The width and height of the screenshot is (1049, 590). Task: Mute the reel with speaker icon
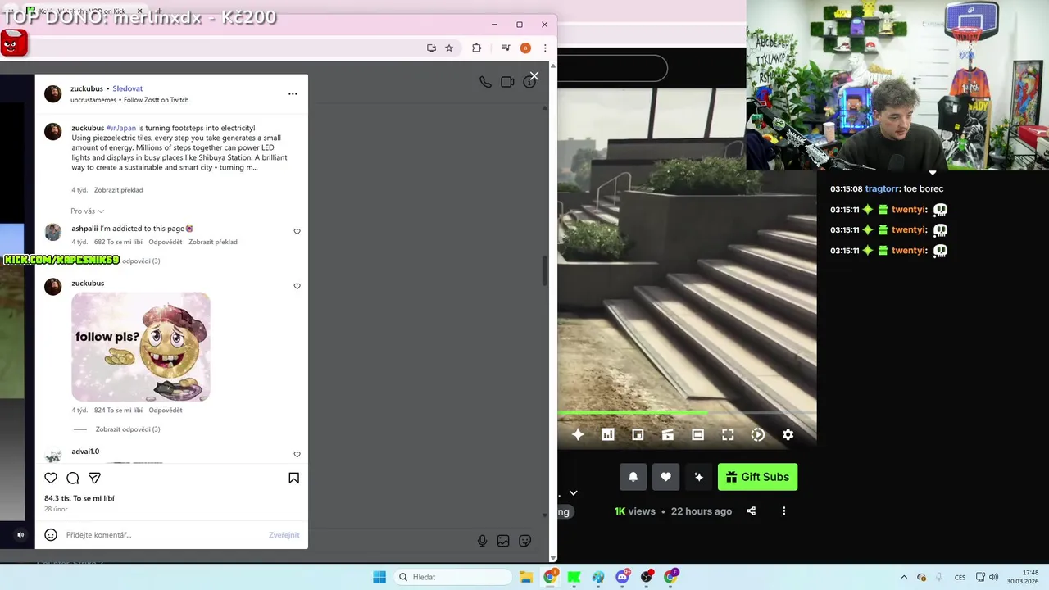tap(20, 535)
